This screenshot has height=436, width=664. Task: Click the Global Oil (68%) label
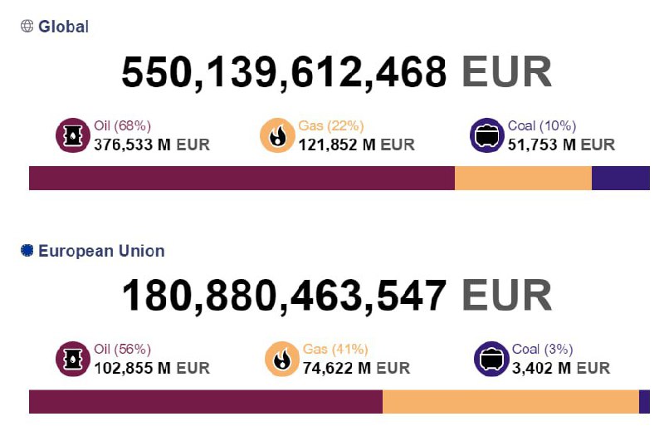[122, 126]
